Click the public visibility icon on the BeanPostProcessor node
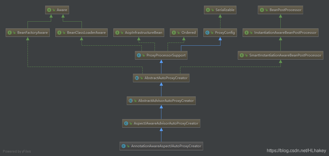This screenshot has height=156, width=329. pyautogui.click(x=266, y=10)
